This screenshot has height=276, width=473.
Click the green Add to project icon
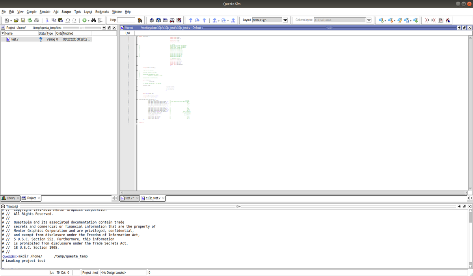[x=84, y=20]
